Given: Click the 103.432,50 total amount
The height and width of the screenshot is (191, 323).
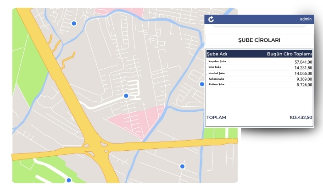Looking at the screenshot, I should tap(301, 118).
